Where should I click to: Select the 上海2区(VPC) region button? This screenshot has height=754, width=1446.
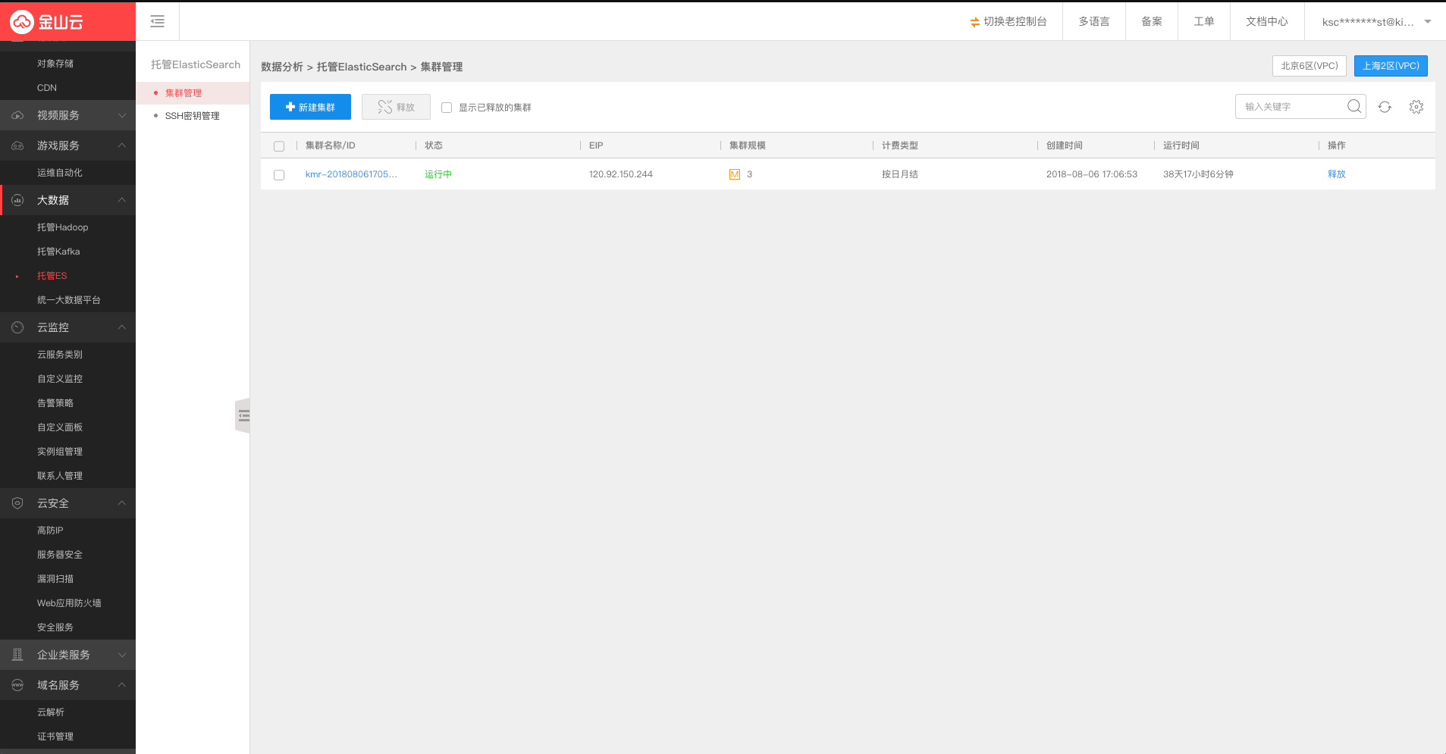click(1391, 66)
